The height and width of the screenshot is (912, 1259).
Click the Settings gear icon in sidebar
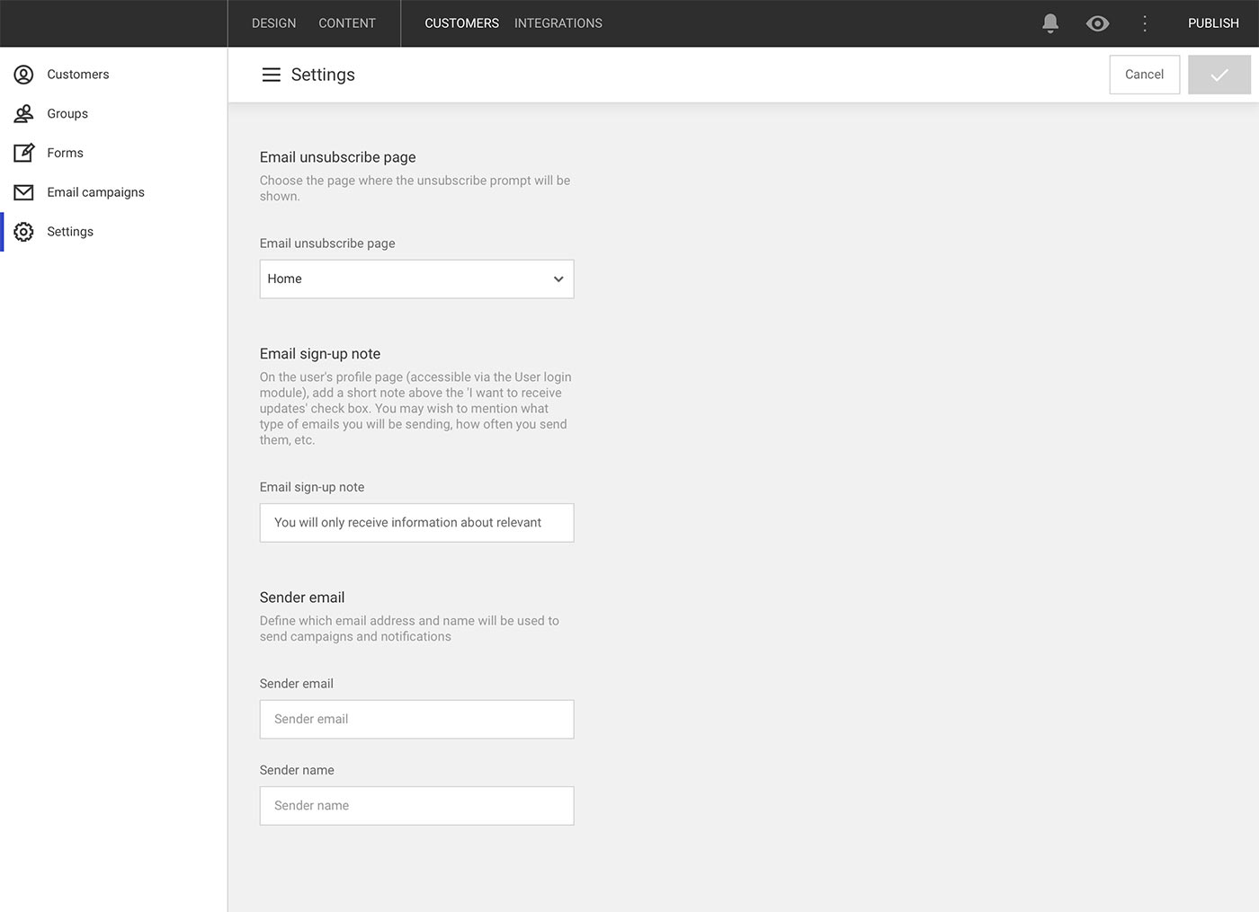[24, 232]
